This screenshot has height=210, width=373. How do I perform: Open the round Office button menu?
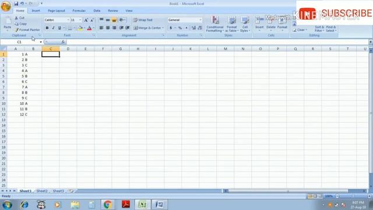point(6,6)
